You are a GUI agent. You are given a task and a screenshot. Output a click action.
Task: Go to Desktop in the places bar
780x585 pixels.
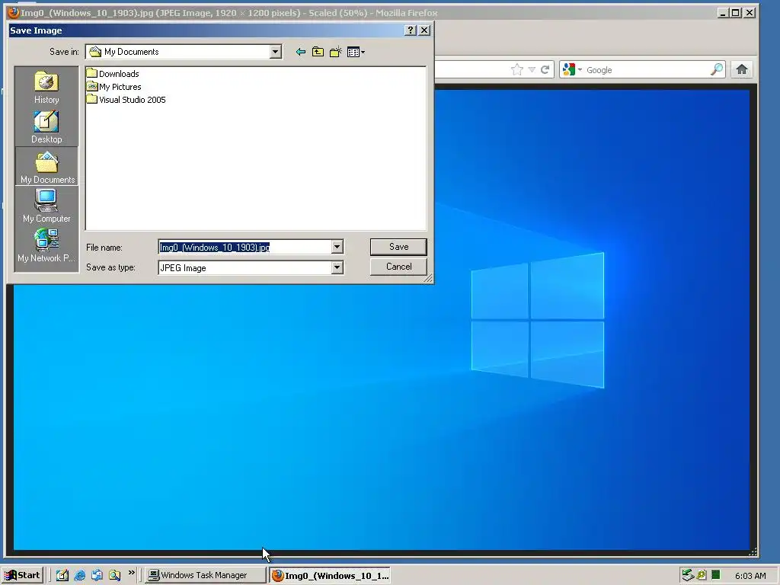(46, 127)
